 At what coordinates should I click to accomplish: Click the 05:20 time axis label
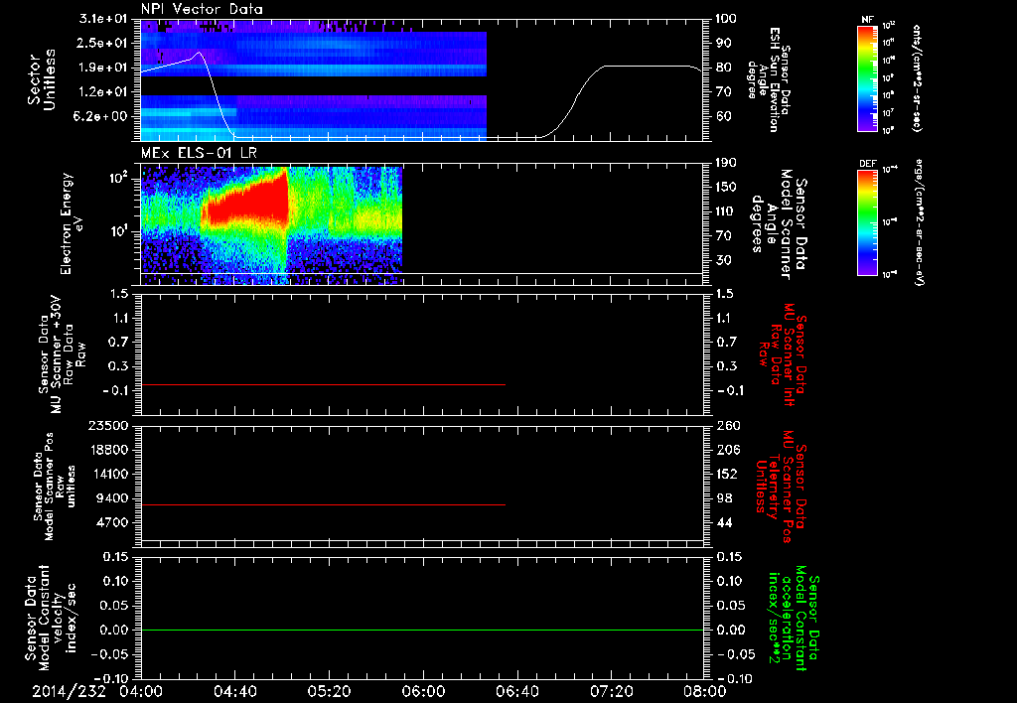(x=329, y=691)
